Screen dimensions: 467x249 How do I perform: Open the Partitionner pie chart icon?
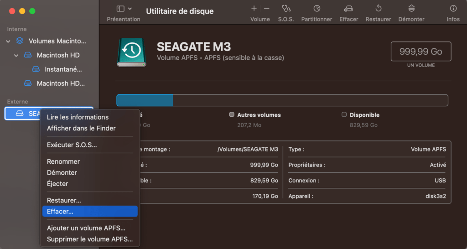(x=317, y=8)
